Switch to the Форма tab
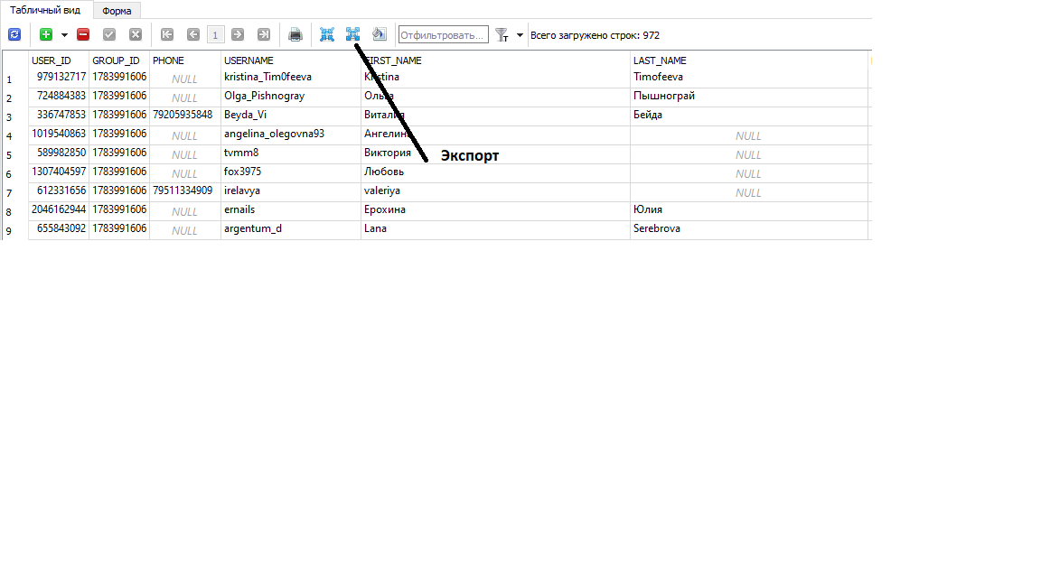This screenshot has height=585, width=1041. [117, 11]
